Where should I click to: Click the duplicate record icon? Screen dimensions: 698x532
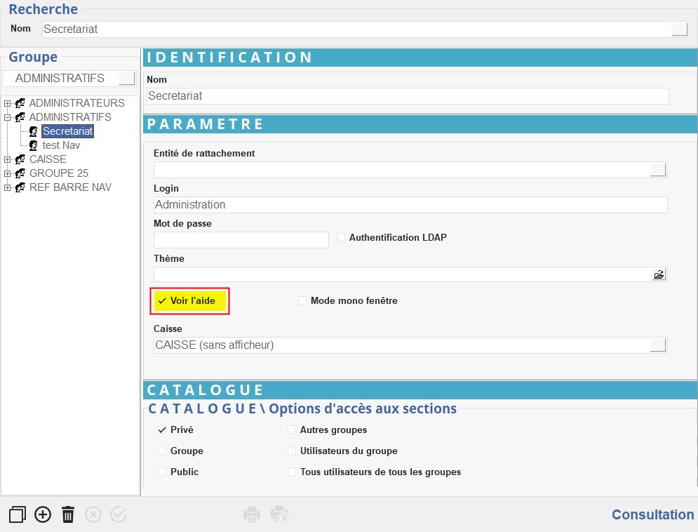coord(17,514)
